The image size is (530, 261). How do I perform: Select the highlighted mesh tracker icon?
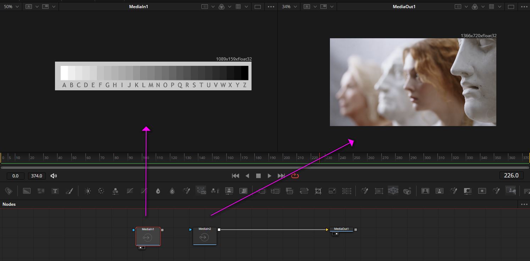[x=393, y=191]
